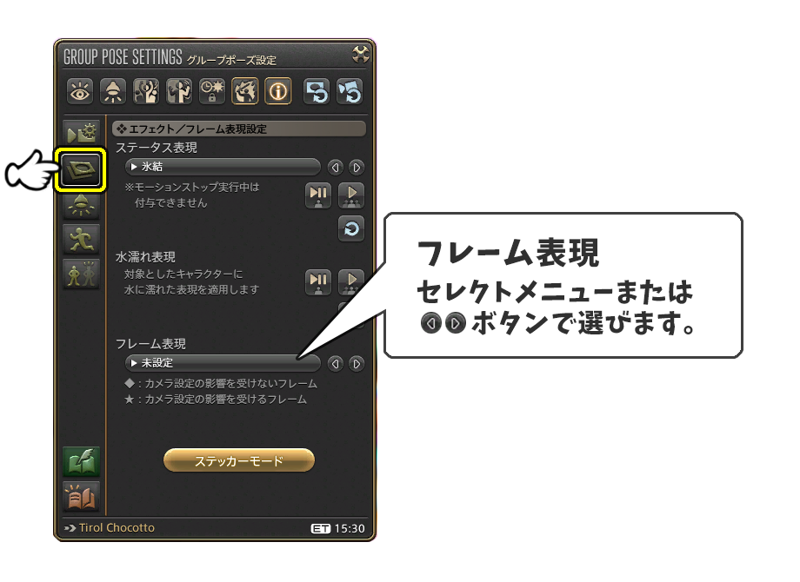Open the motion settings sidebar tab
Viewport: 800px width, 582px height.
(81, 134)
